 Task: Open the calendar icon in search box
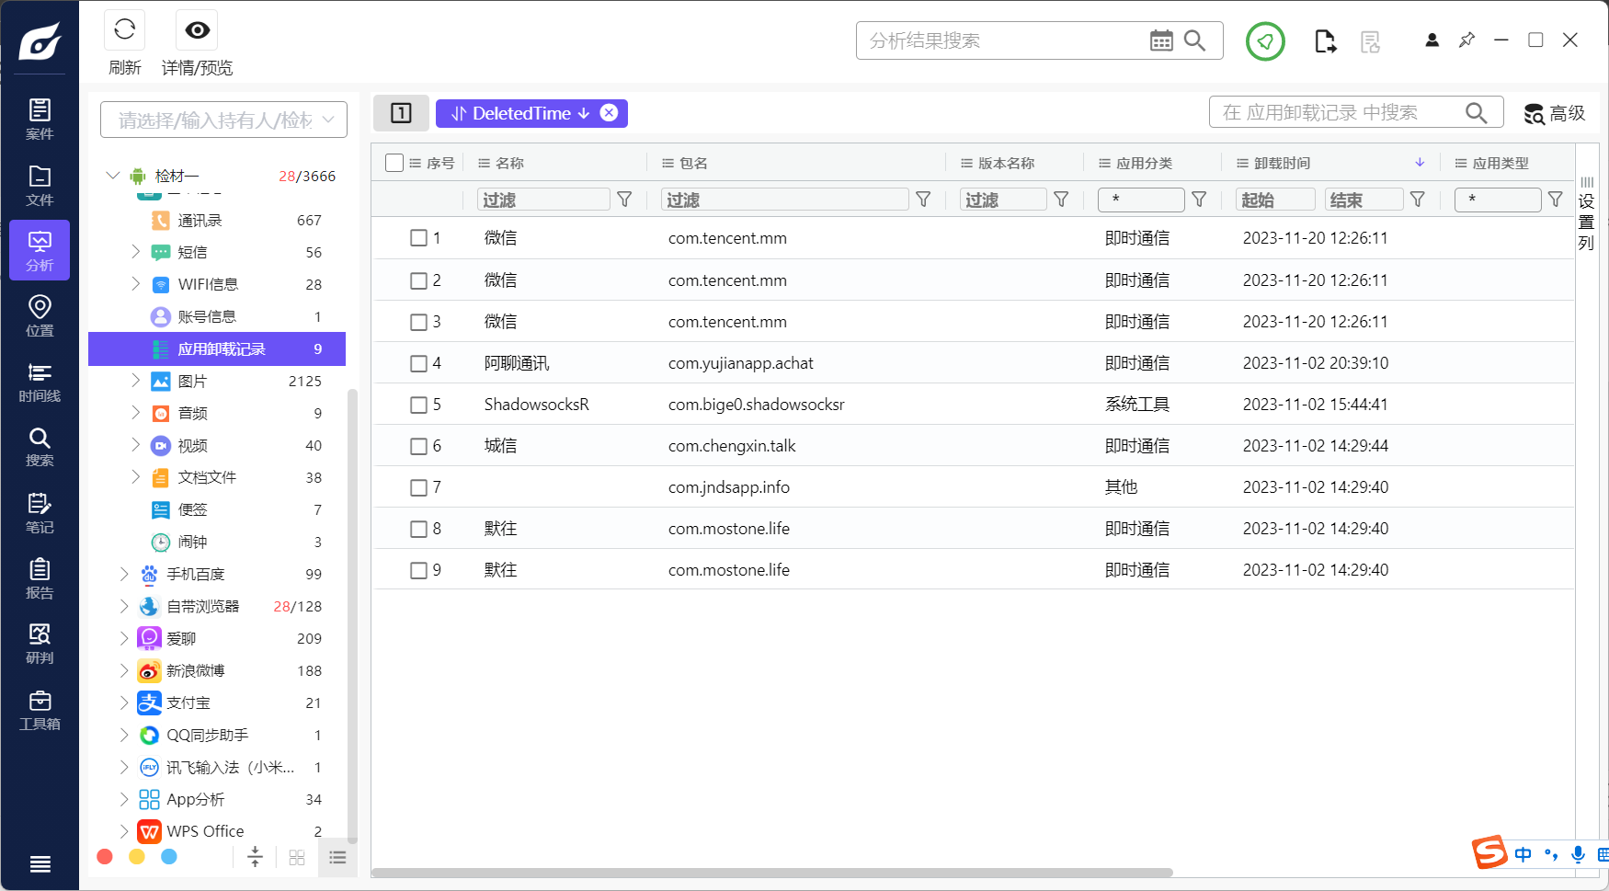(1161, 40)
